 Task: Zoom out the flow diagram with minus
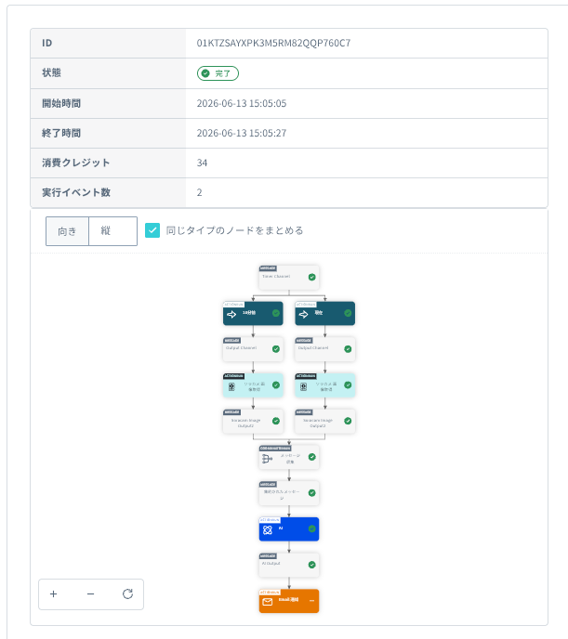coord(90,594)
